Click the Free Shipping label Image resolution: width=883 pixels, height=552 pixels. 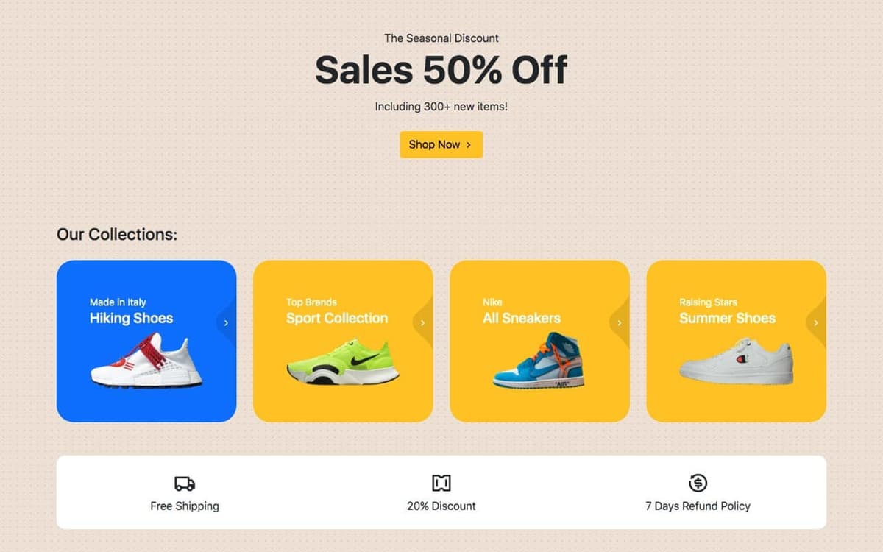point(185,506)
